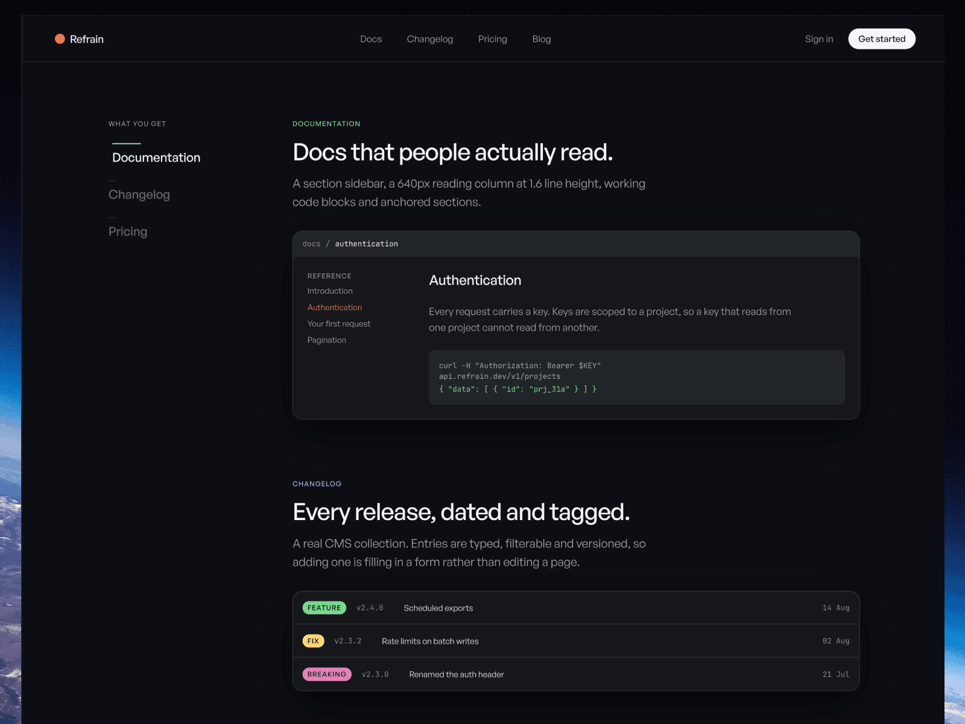
Task: Open Docs in the top navigation
Action: click(371, 39)
